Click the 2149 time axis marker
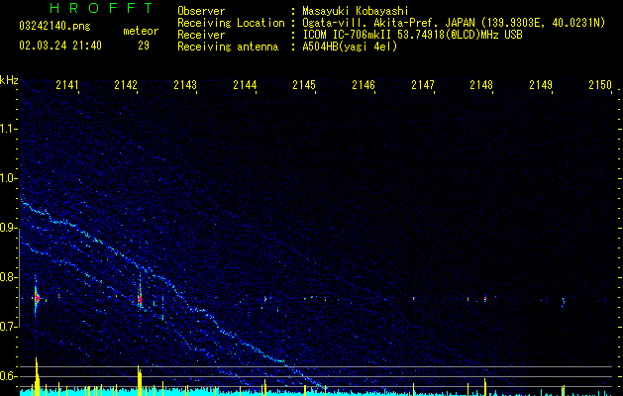The width and height of the screenshot is (623, 396). pyautogui.click(x=541, y=85)
